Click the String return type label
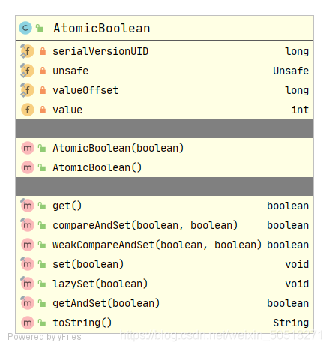329x349 pixels. click(291, 323)
